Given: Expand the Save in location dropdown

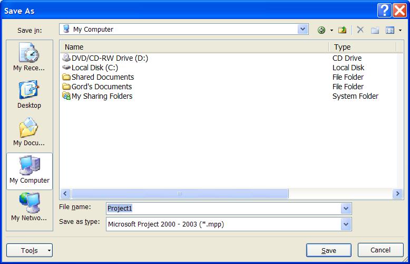Looking at the screenshot, I should (x=302, y=30).
